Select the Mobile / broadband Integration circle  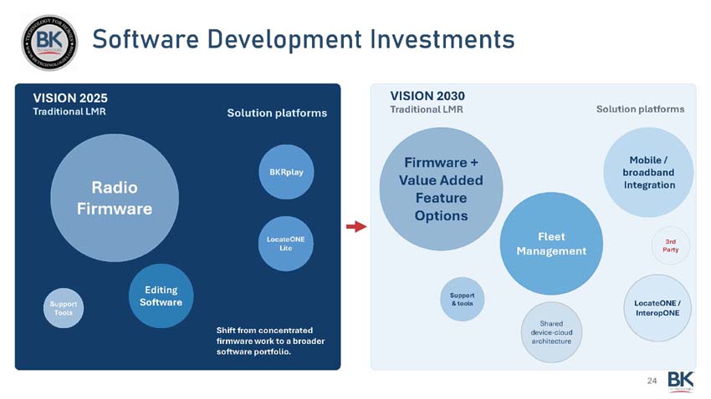click(x=648, y=173)
